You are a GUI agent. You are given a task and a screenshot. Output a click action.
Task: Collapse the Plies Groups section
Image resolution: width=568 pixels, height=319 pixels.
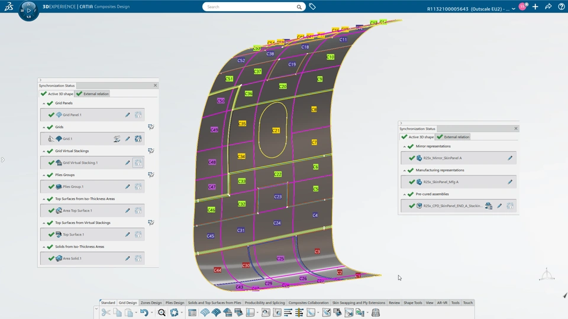point(44,175)
